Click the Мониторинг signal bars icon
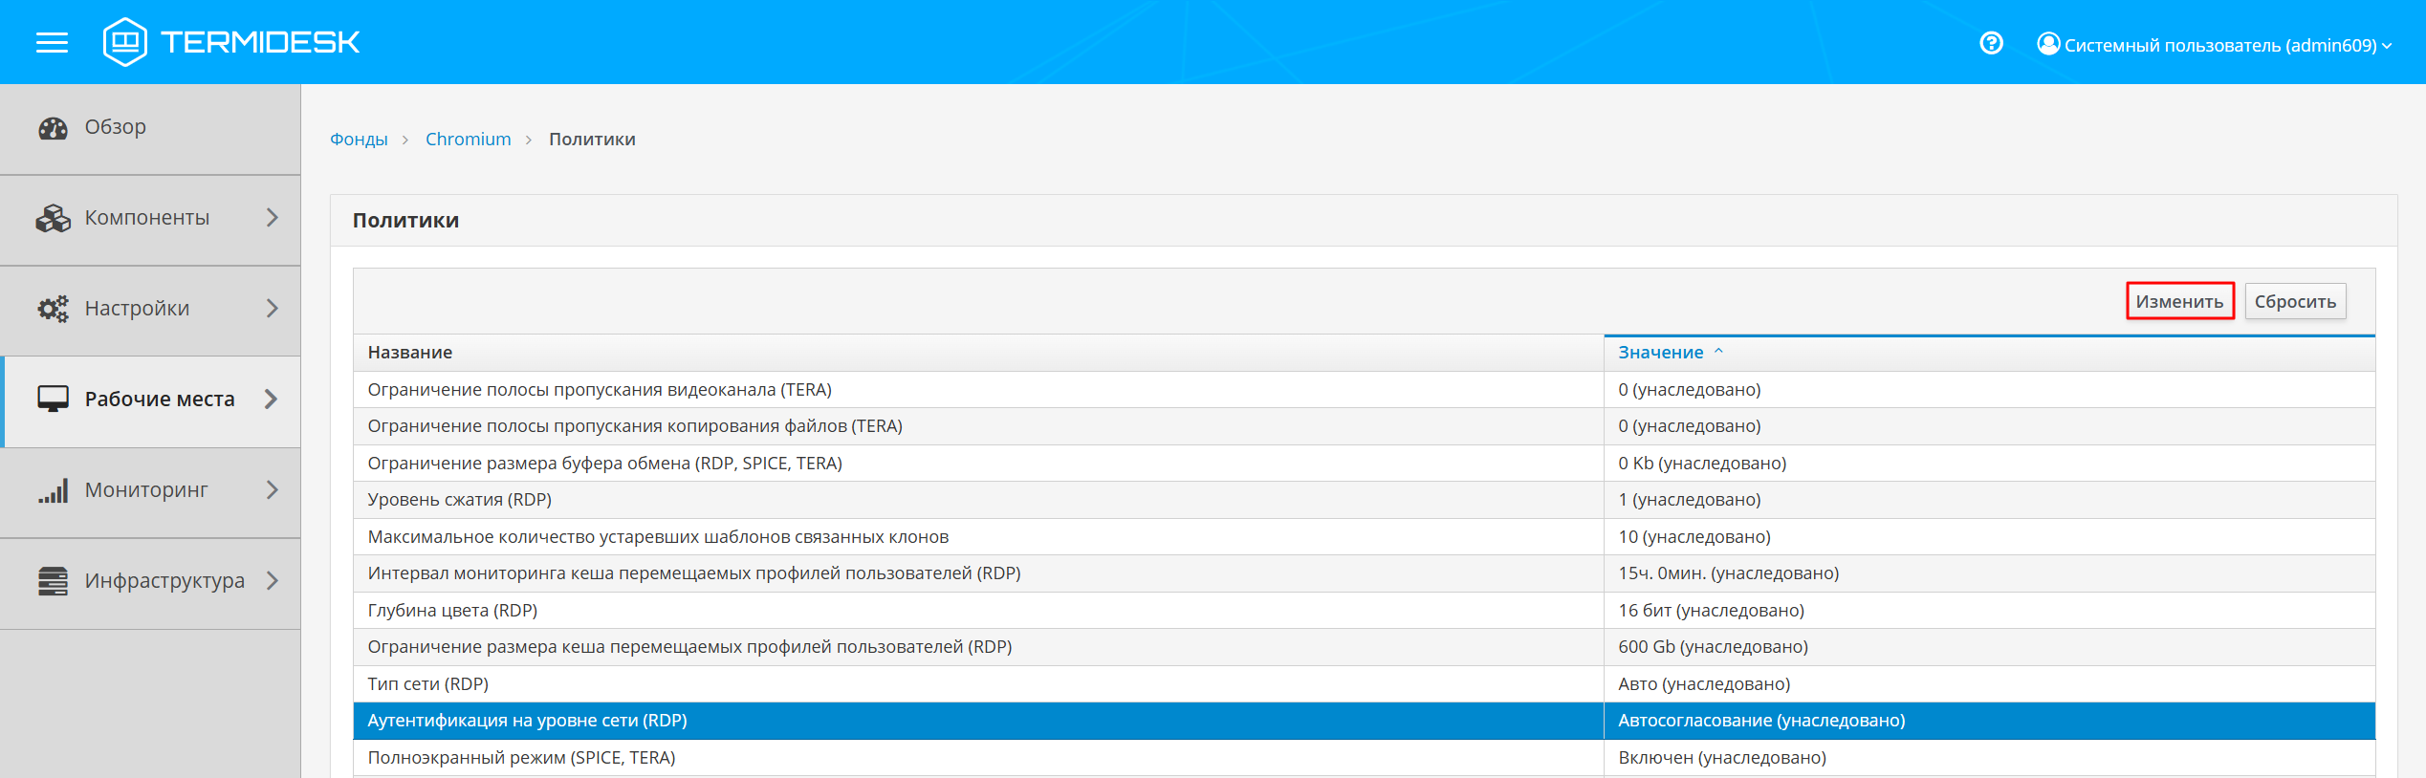 54,490
